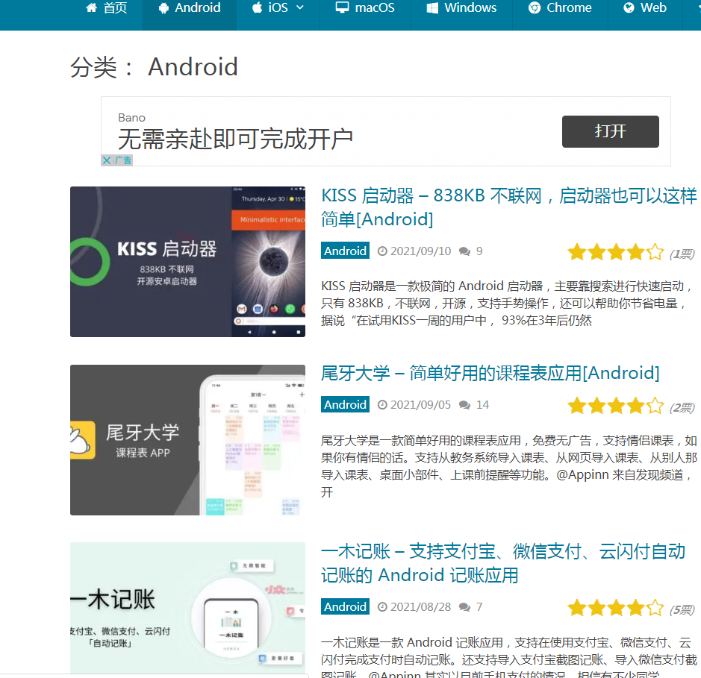Click the Apple logo icon in navigation
This screenshot has width=701, height=678.
click(257, 7)
